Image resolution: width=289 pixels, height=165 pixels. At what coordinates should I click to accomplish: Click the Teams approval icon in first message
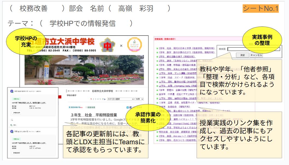click(x=11, y=91)
